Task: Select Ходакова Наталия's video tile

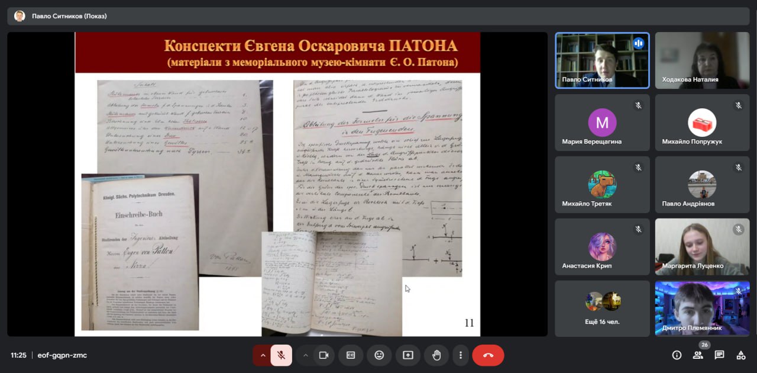Action: click(x=702, y=60)
